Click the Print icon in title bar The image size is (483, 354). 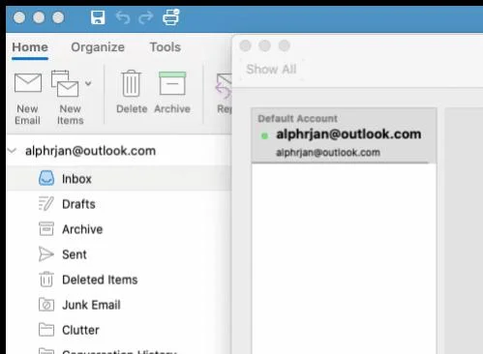(x=170, y=16)
